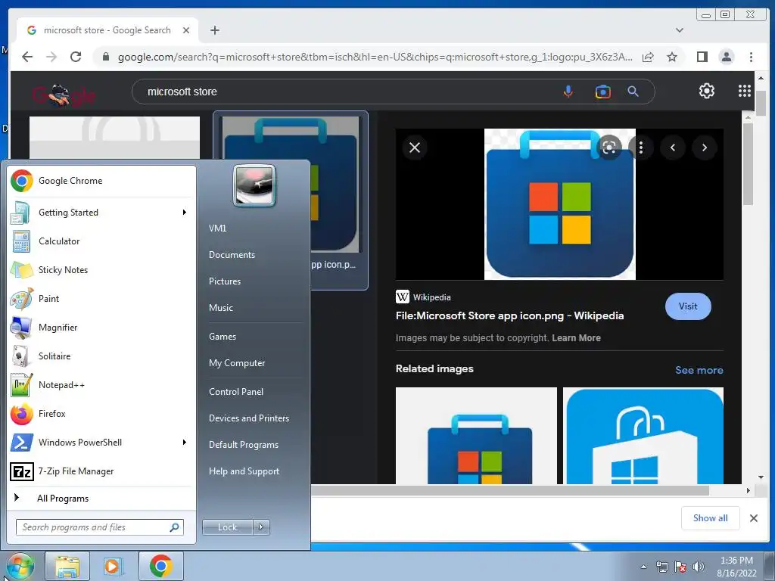Viewport: 775px width, 581px height.
Task: Reload the page
Action: pyautogui.click(x=76, y=57)
